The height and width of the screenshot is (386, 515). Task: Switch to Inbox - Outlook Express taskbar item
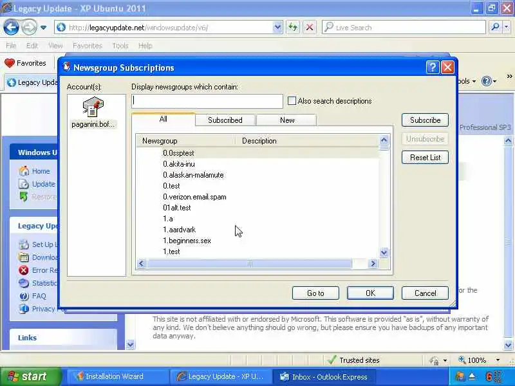(x=324, y=376)
